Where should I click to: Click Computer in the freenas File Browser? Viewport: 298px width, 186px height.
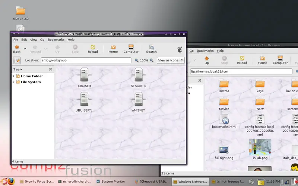[280, 60]
